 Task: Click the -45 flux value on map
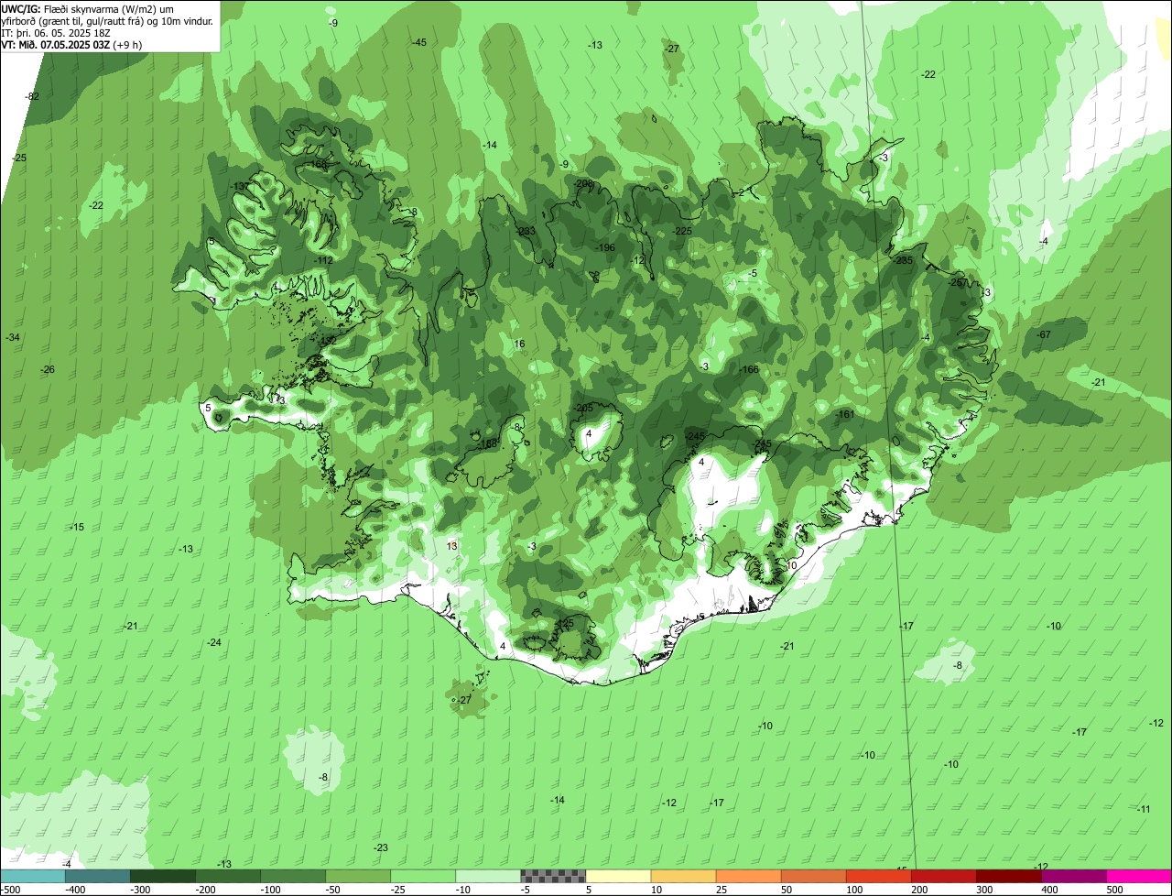tap(418, 42)
